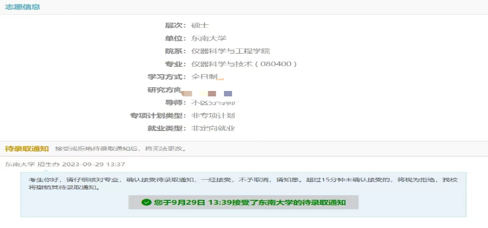Click the 研究方向 field label

(164, 90)
